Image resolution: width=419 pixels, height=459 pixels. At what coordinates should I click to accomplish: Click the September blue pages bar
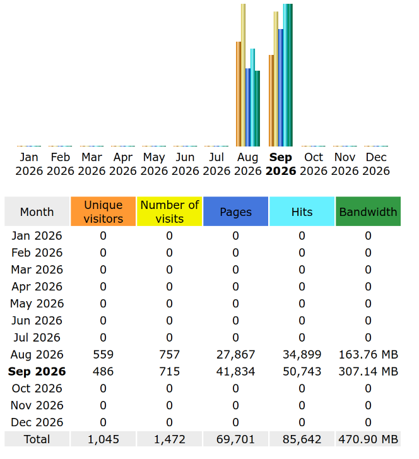coord(281,88)
